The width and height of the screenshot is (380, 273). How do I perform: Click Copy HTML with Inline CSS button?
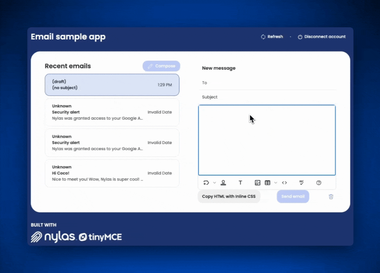pyautogui.click(x=229, y=196)
